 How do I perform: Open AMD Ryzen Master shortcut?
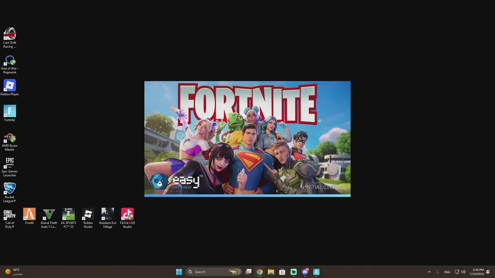(x=10, y=142)
